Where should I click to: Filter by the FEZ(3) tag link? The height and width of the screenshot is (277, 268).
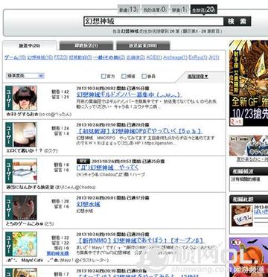(x=61, y=57)
